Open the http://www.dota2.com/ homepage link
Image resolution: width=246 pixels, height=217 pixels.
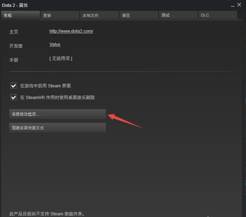71,31
